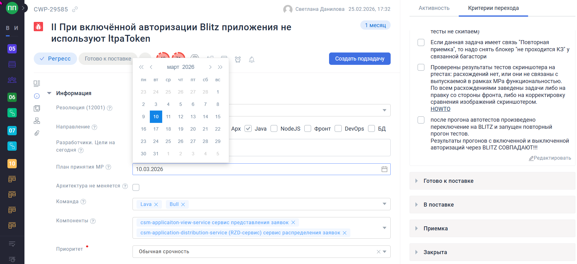Switch to the Активность tab
577x264 pixels.
pyautogui.click(x=434, y=8)
